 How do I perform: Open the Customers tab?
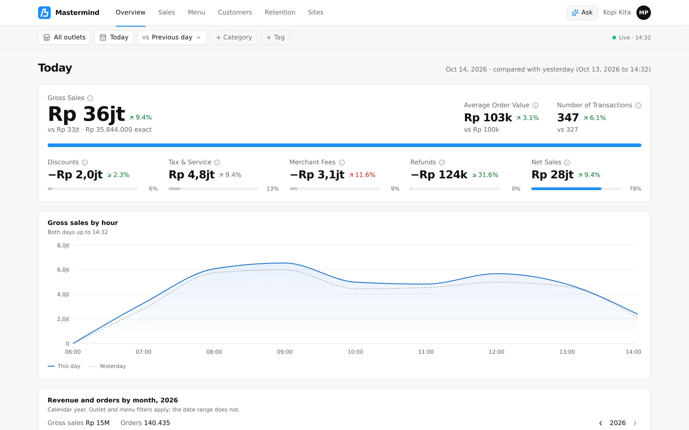[x=235, y=13]
